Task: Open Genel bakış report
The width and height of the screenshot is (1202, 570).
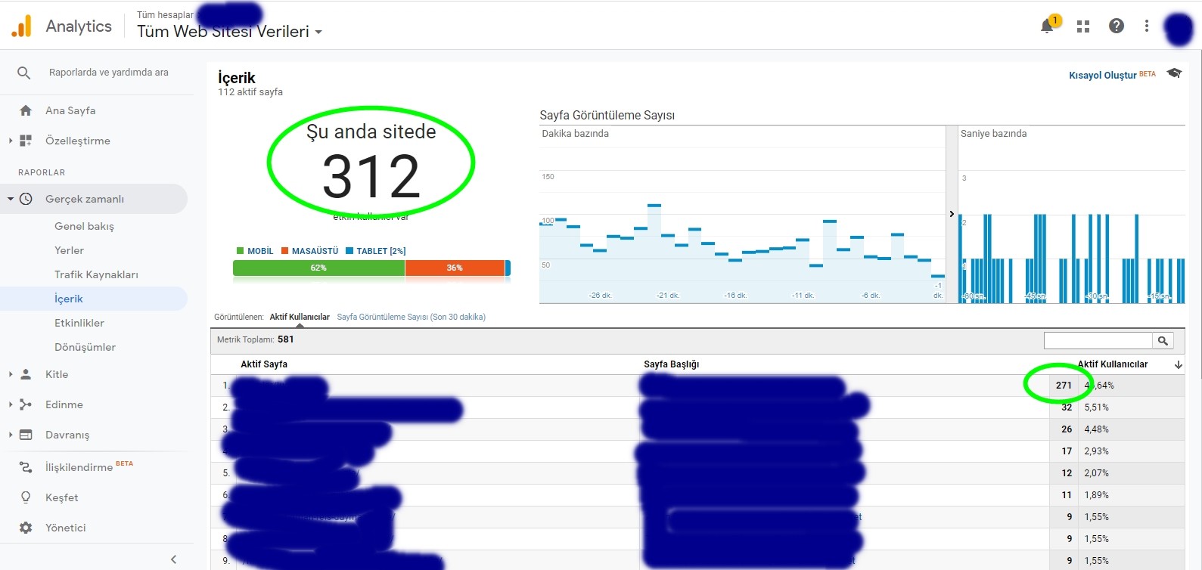Action: (x=84, y=226)
